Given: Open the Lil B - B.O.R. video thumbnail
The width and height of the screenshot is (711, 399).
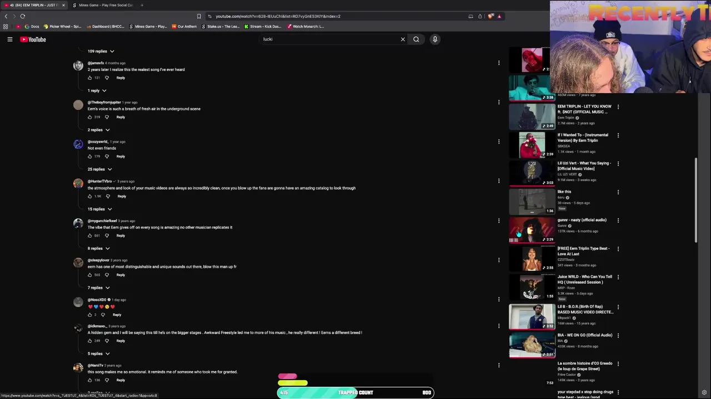Looking at the screenshot, I should tap(532, 316).
